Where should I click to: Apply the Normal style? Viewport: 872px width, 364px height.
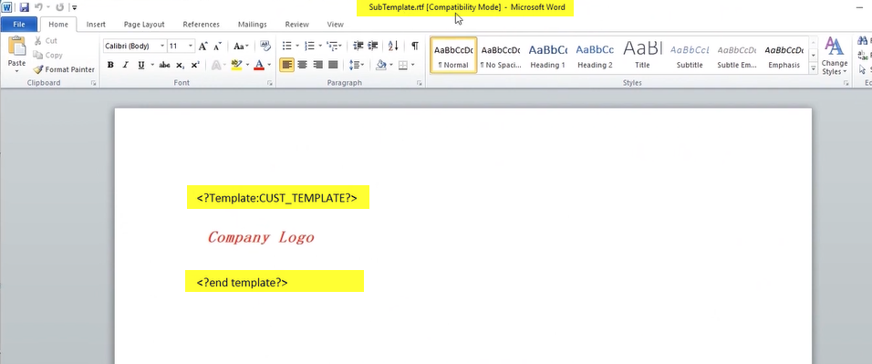pos(453,55)
